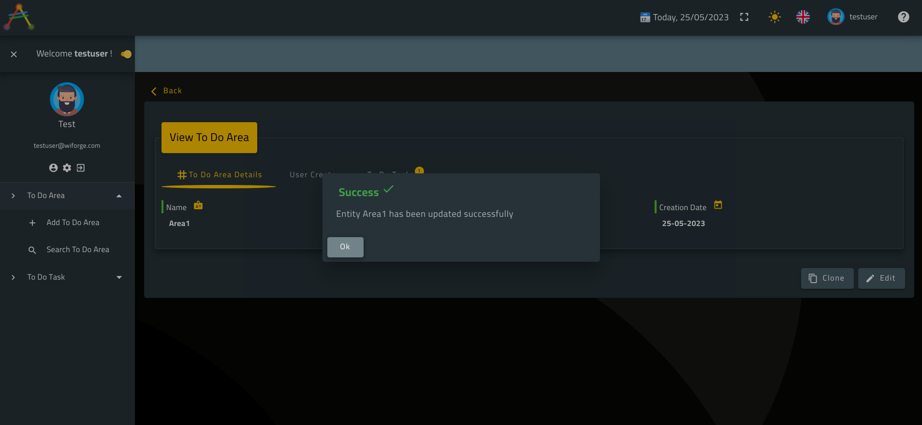The image size is (922, 425).
Task: Click the Name field badge icon
Action: click(198, 205)
